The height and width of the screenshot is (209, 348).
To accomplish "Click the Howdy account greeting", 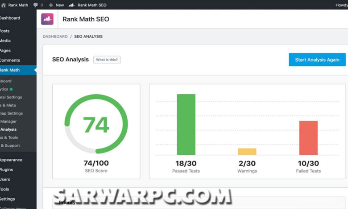I will (342, 5).
